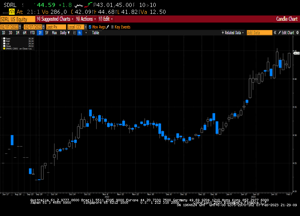Click the collapse marker on the legend box

point(2,38)
